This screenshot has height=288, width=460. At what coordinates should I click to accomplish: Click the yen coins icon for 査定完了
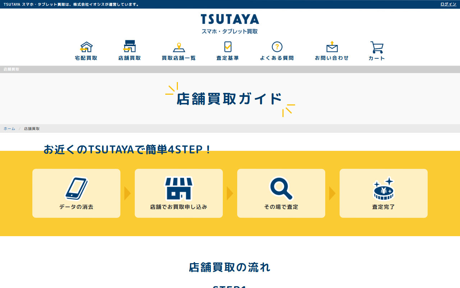coord(383,188)
